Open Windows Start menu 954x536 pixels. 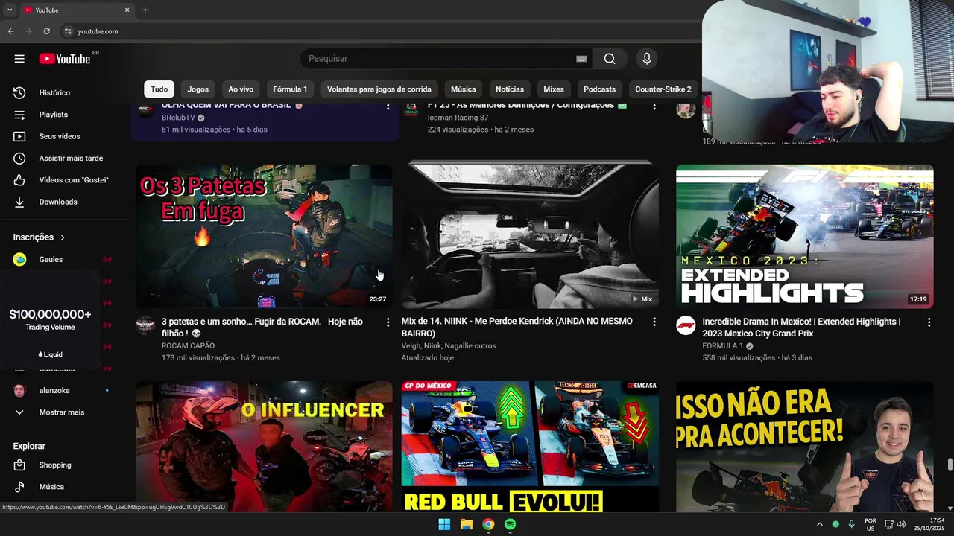444,524
